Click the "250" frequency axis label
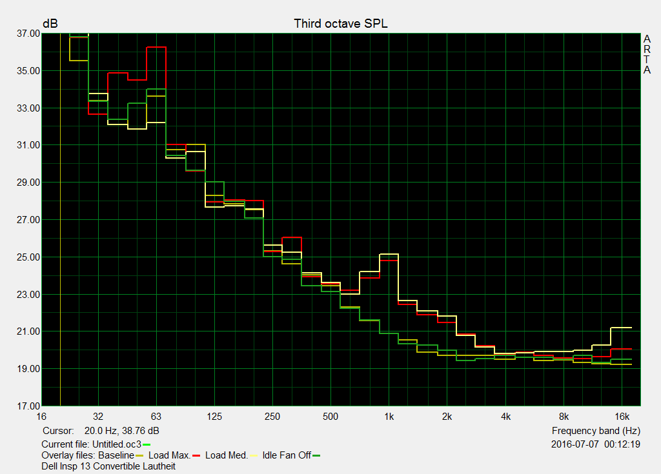The height and width of the screenshot is (474, 661). 272,417
